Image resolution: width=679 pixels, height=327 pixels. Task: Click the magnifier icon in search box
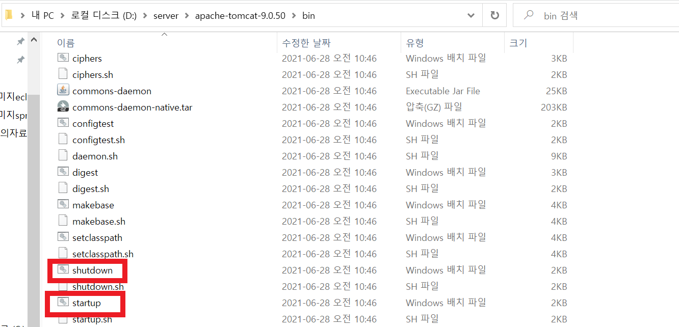(529, 15)
